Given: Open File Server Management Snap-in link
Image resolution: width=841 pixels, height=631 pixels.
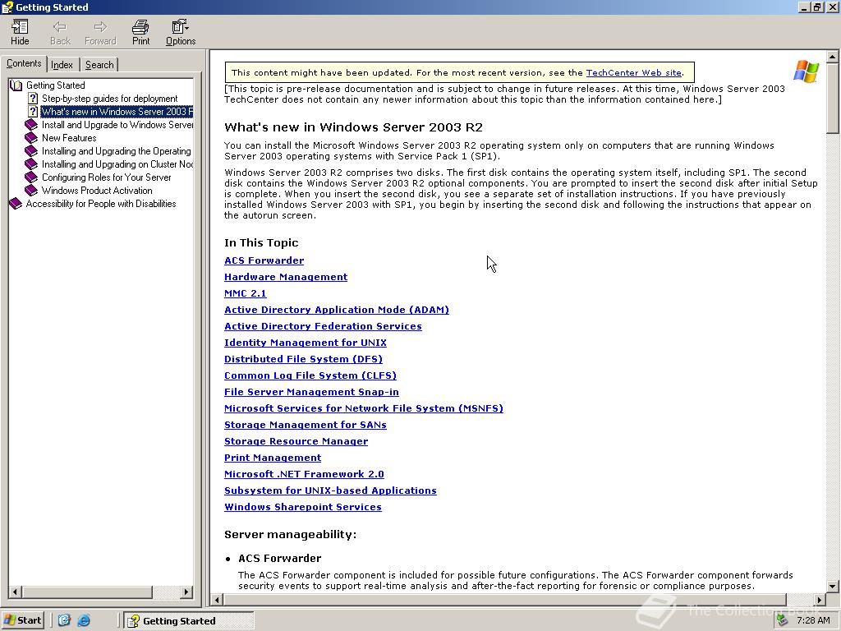Looking at the screenshot, I should point(311,392).
